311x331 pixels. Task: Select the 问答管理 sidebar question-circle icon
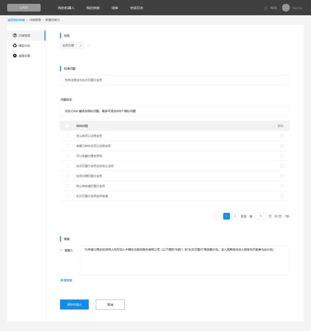15,35
